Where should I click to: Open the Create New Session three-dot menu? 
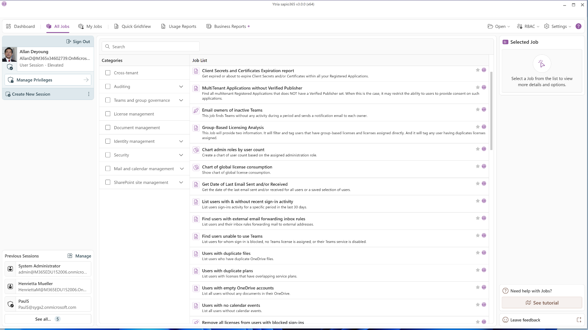pos(89,94)
